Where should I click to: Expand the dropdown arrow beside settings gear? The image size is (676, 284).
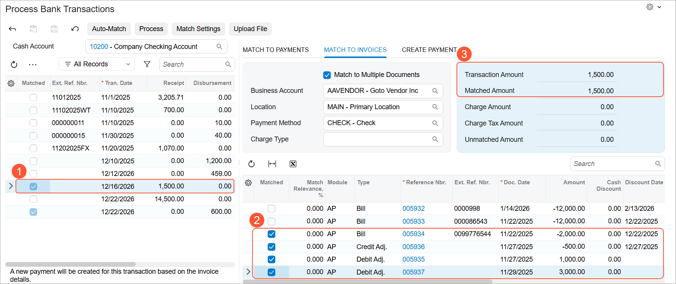659,7
